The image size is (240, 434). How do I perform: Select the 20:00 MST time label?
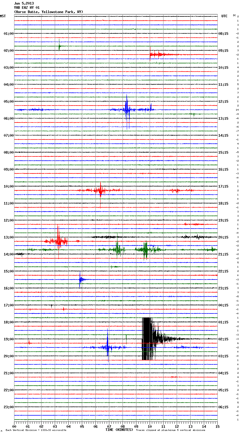click(9, 356)
